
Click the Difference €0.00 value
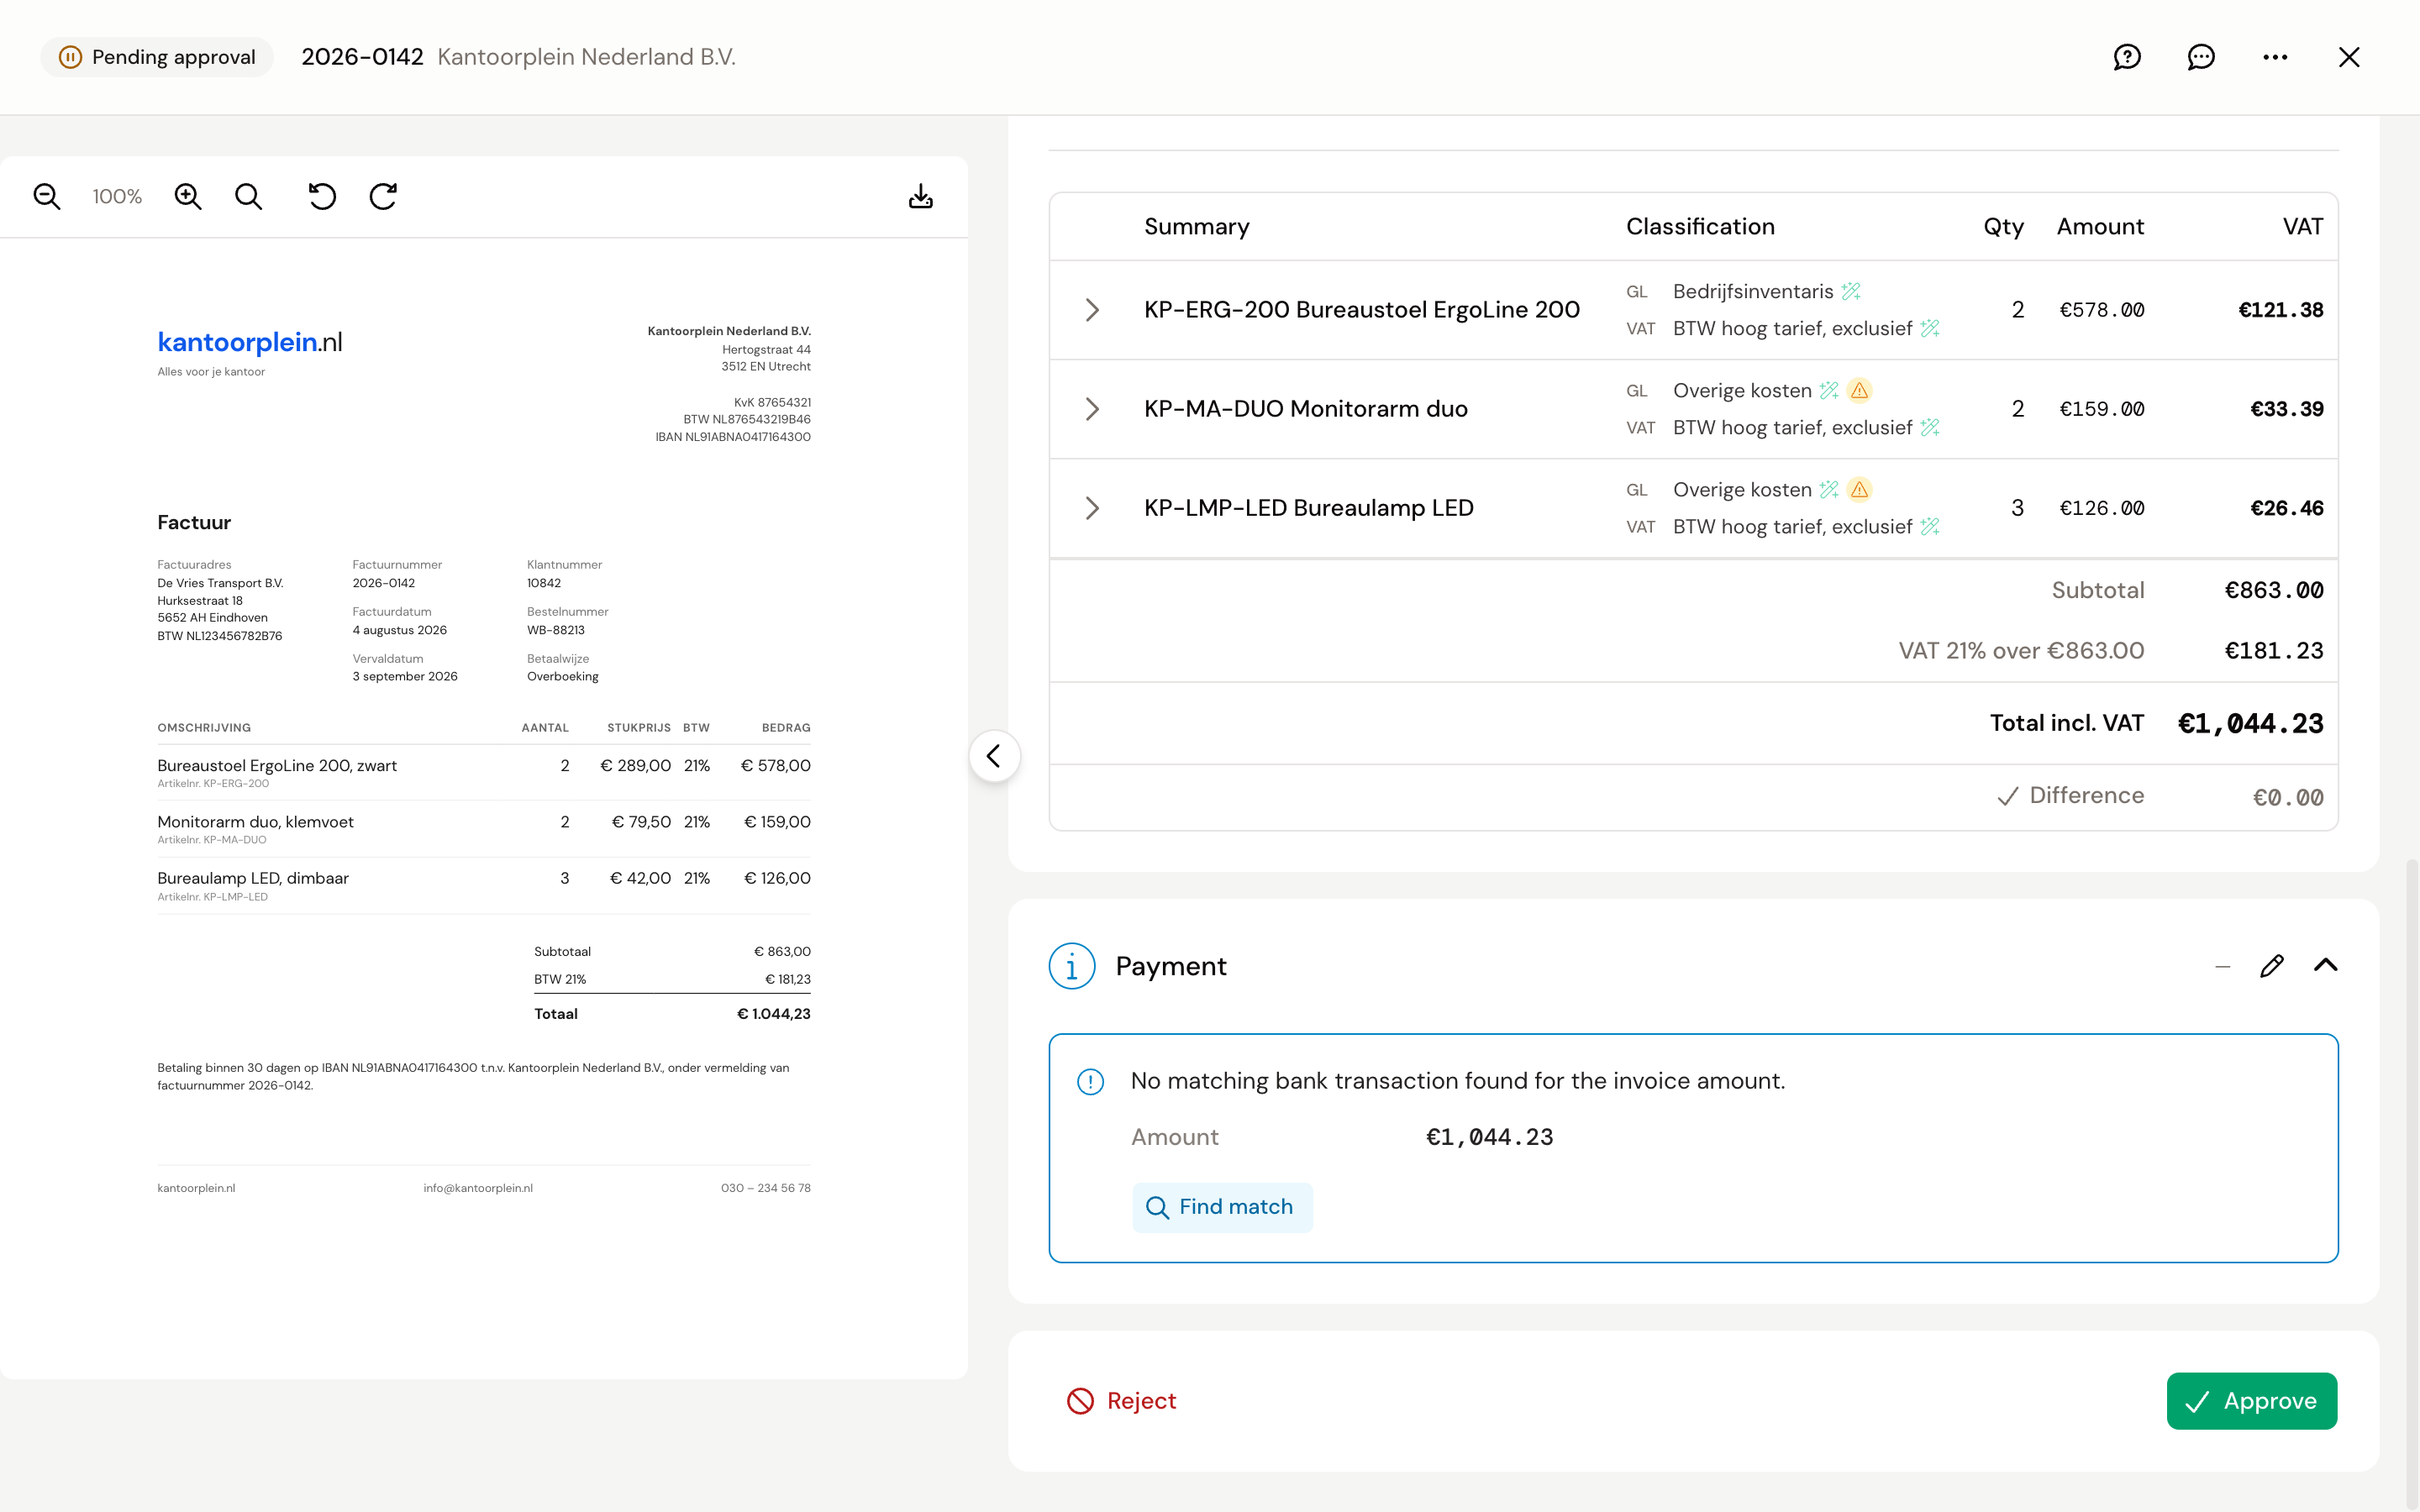(x=2288, y=797)
